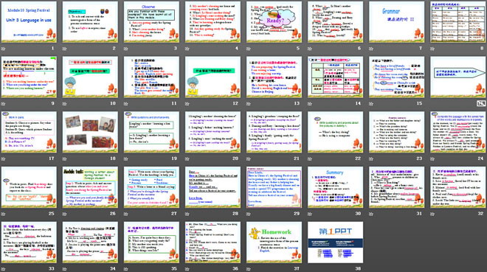This screenshot has width=487, height=272.
Task: Click the animation star icon under slide 24
Action: click(432, 158)
